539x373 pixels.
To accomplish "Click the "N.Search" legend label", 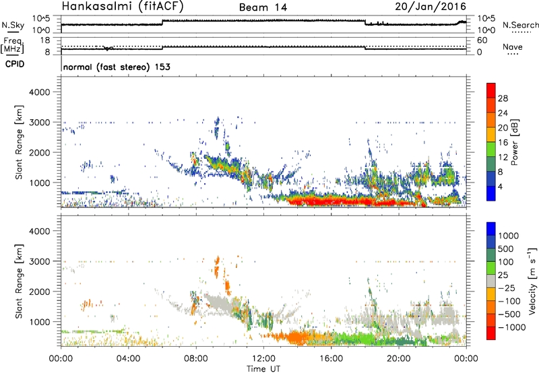I will click(521, 25).
